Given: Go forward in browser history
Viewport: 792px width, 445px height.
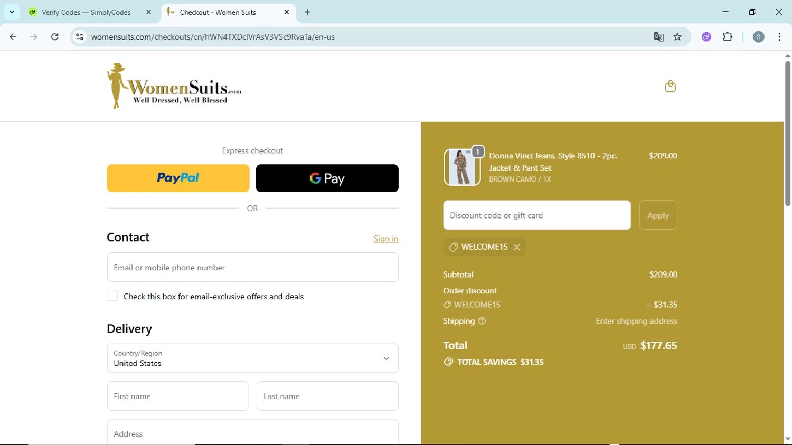Looking at the screenshot, I should [x=34, y=37].
